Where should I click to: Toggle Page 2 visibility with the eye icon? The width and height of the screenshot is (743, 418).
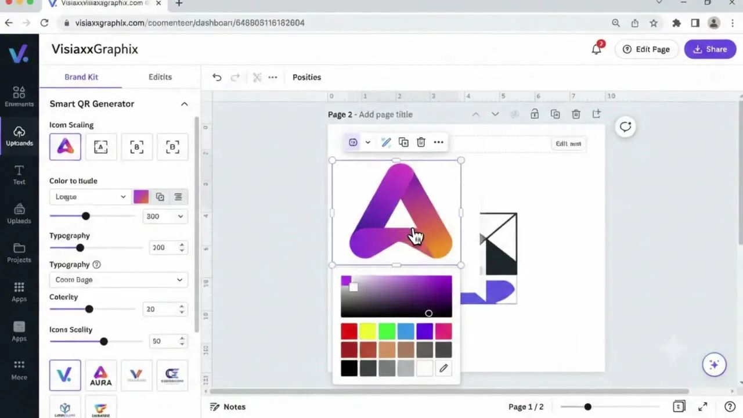tap(514, 114)
